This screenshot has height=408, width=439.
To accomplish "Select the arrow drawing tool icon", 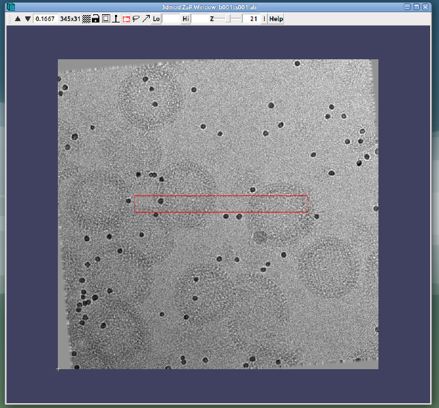I will point(146,19).
